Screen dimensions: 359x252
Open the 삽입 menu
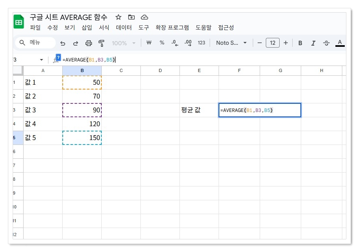click(x=87, y=28)
